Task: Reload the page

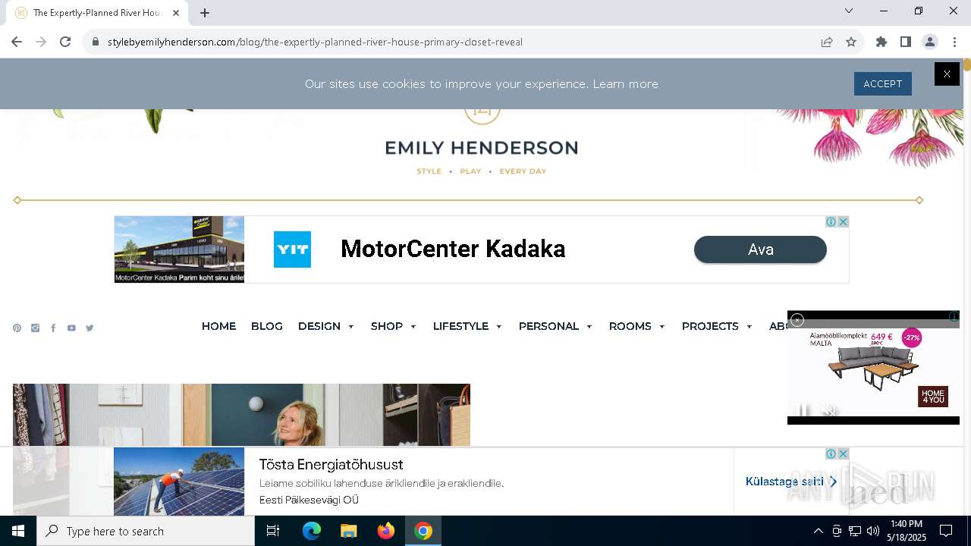Action: click(x=65, y=42)
